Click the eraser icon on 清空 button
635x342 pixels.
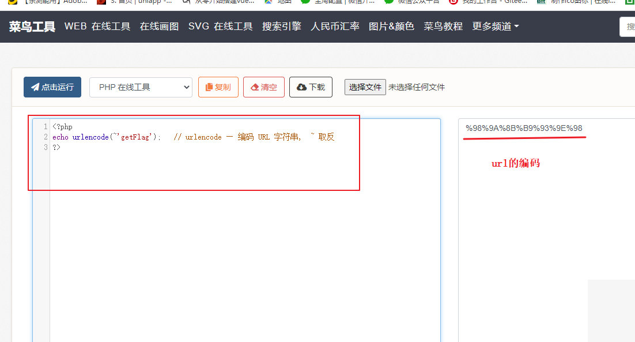click(x=255, y=87)
